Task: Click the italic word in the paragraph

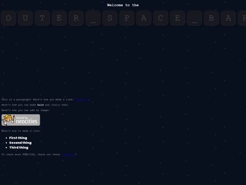Action: [x=56, y=105]
